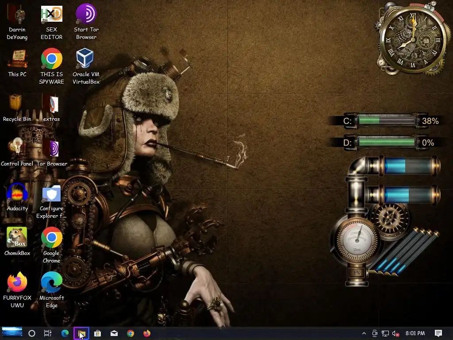Click the 38% C: drive label
The width and height of the screenshot is (453, 340).
(430, 121)
